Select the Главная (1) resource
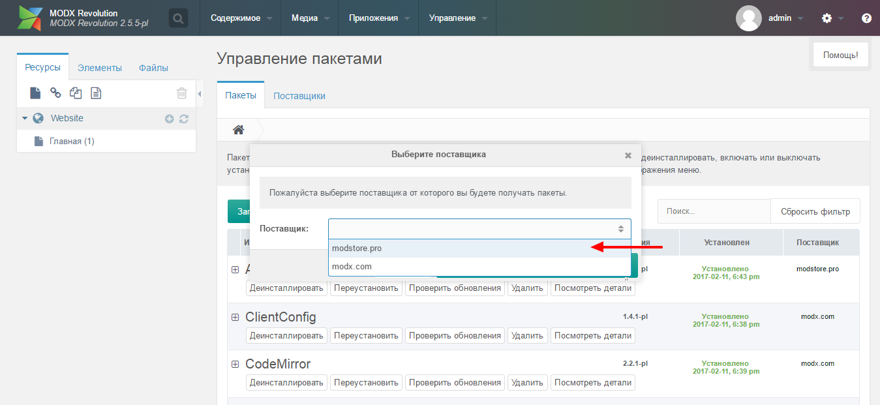 click(x=72, y=141)
